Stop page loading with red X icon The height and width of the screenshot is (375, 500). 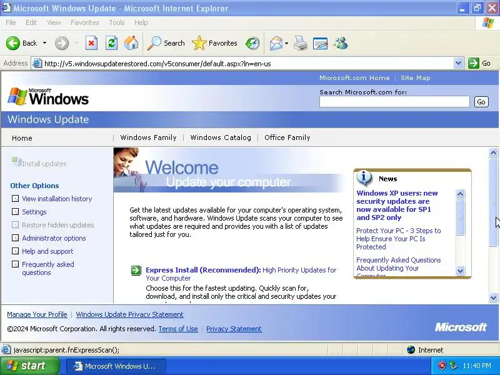(91, 43)
